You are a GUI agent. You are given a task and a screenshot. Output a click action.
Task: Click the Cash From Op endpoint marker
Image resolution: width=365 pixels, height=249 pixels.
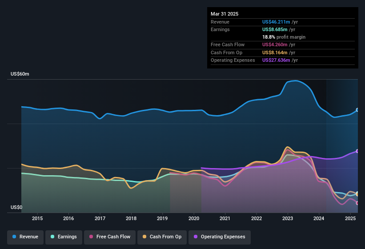[357, 194]
